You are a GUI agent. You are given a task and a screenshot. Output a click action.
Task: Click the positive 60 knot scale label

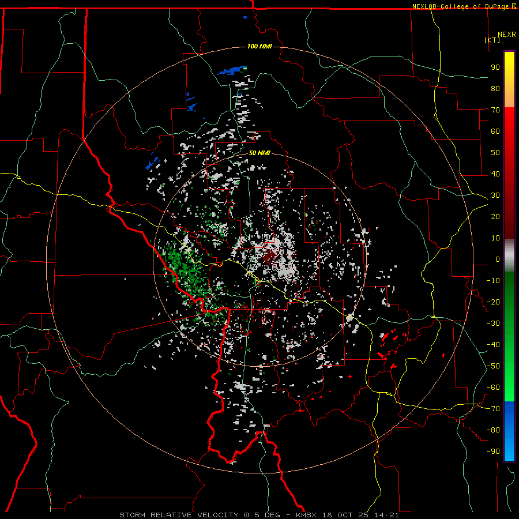[x=495, y=131]
